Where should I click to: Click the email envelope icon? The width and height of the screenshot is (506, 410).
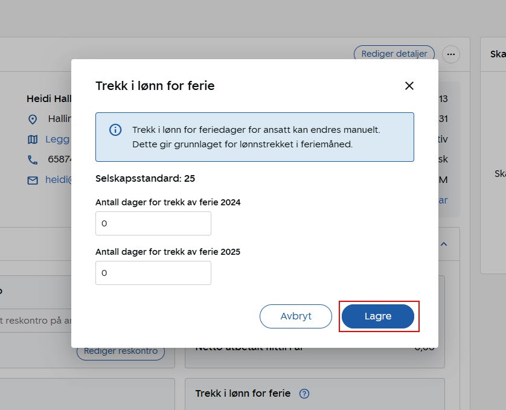[x=33, y=180]
